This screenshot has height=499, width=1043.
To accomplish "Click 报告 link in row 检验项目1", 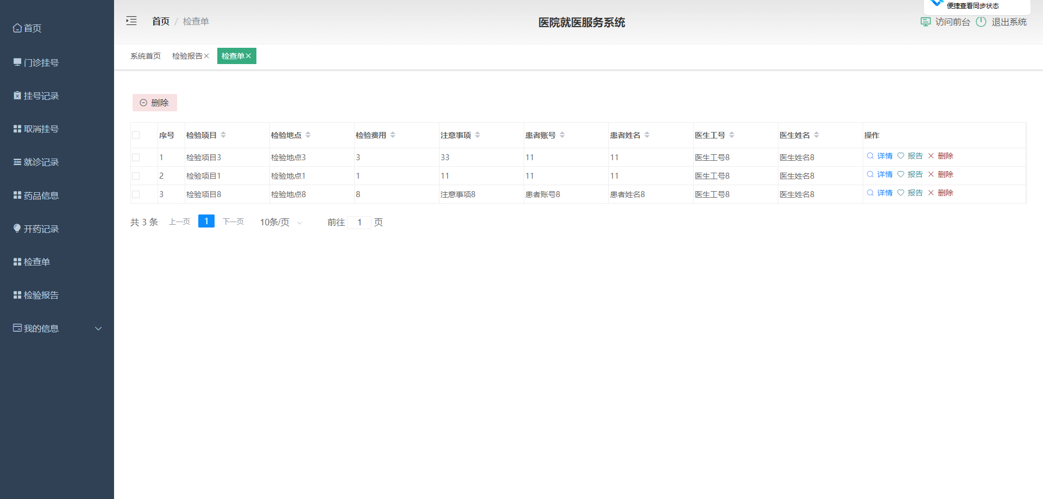I will click(915, 174).
